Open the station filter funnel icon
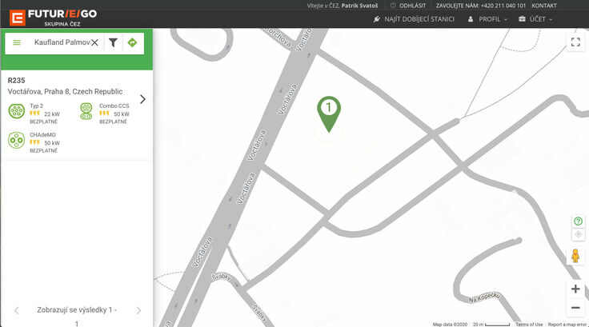589x327 pixels. point(114,42)
